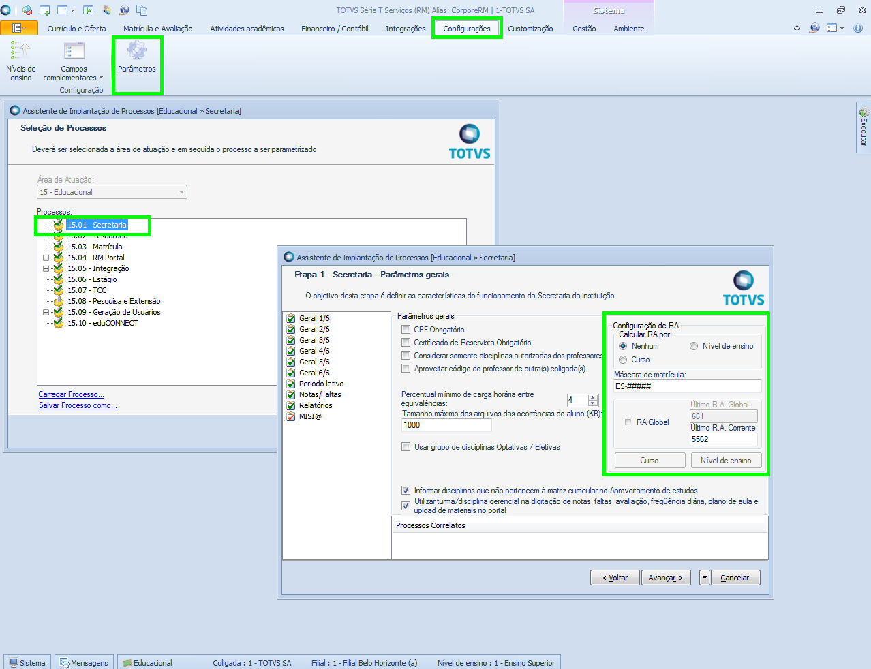This screenshot has height=669, width=871.
Task: Check Considerar somente disciplinas autorizadas dos professores
Action: point(406,356)
